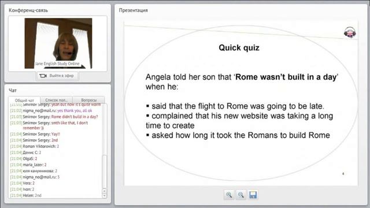Image resolution: width=370 pixels, height=208 pixels.
Task: Open the Список пол... tab
Action: tap(57, 100)
